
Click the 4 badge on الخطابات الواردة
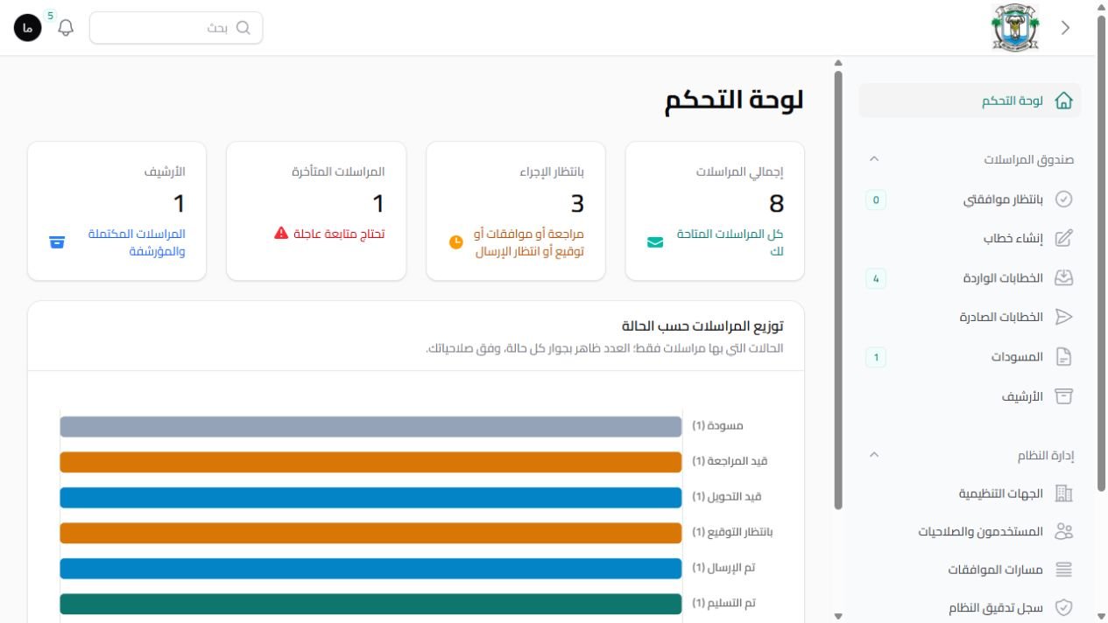876,278
